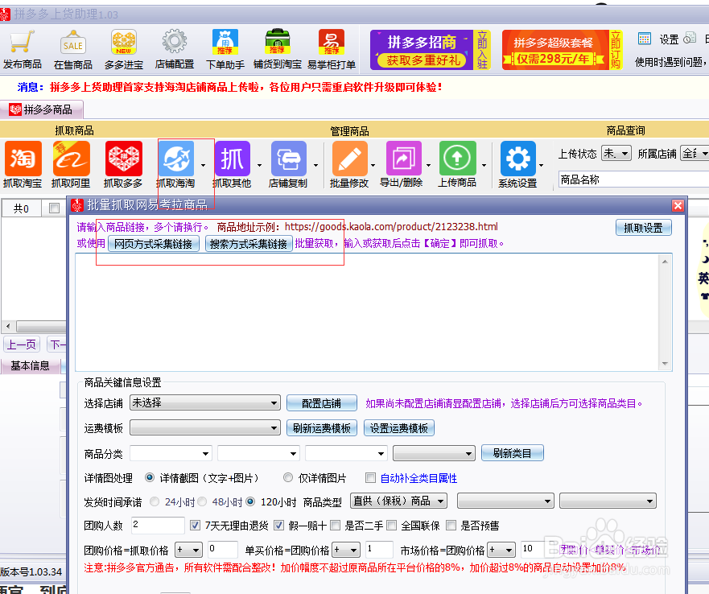Close the 批量抓取网易考拉商品 dialog
Screen dimensions: 709x594
(x=678, y=206)
